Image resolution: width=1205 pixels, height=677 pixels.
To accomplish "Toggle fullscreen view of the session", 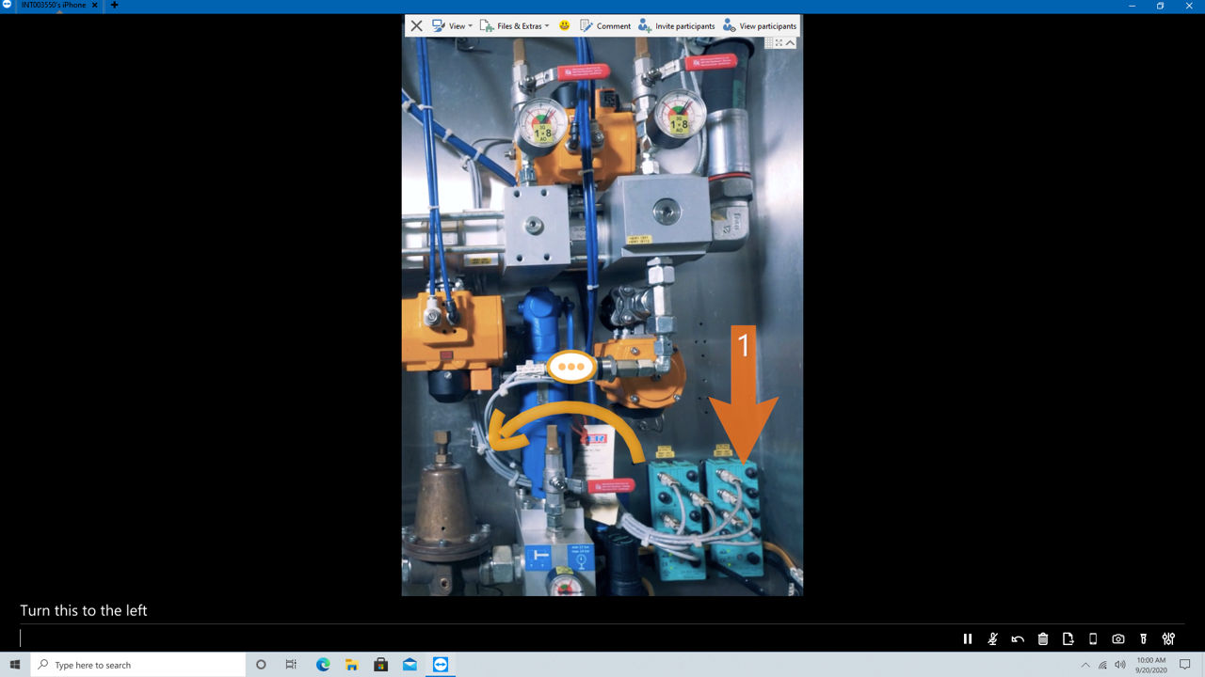I will point(779,42).
